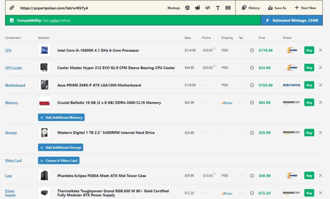
Task: Click Amazon logo in Memory row
Action: click(291, 102)
